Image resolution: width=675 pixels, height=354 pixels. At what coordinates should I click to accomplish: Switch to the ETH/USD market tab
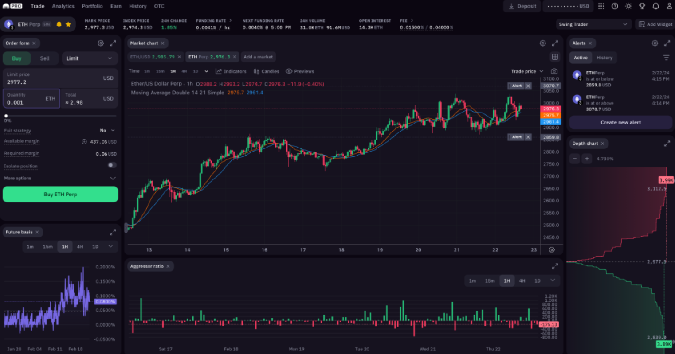tap(152, 57)
